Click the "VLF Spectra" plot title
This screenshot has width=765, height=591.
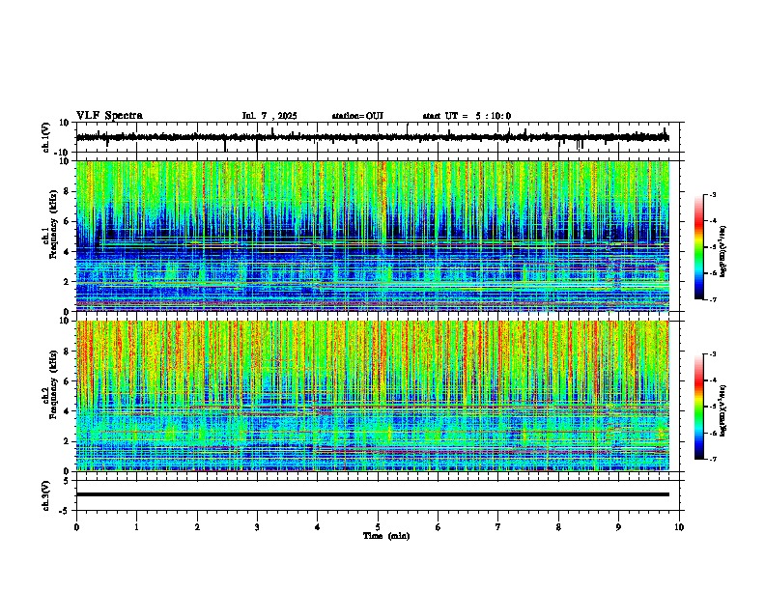click(x=109, y=116)
